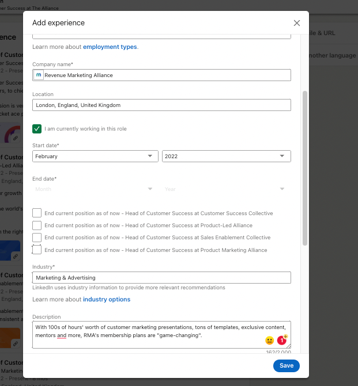This screenshot has height=386, width=358.
Task: Click the neutral face emoji icon in Description
Action: click(269, 341)
